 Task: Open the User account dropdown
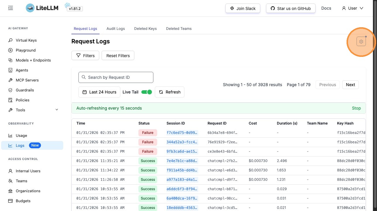coord(352,8)
